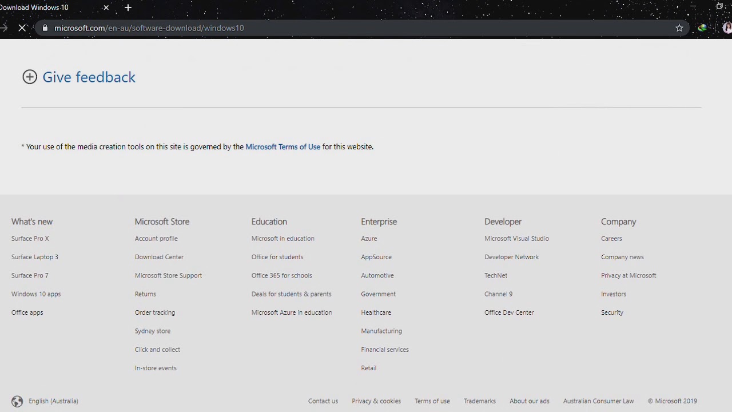Click the address bar URL

[149, 27]
